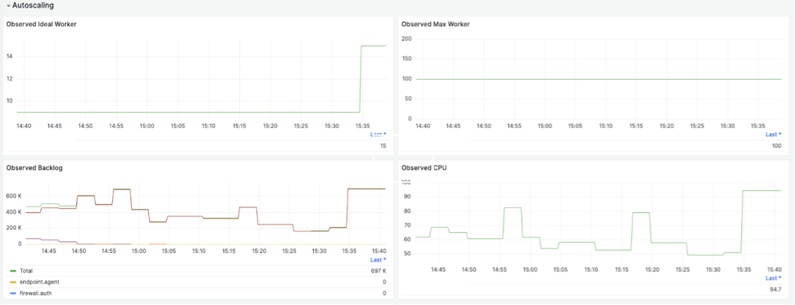The height and width of the screenshot is (305, 795).
Task: Sort Observed Backlog legend by Last *
Action: [x=378, y=259]
